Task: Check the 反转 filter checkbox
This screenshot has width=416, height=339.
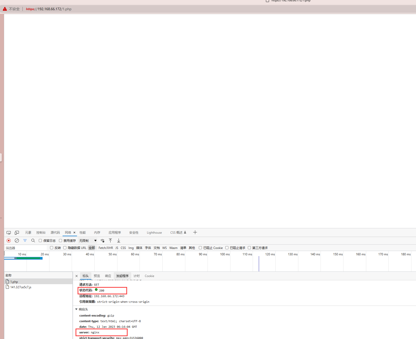Action: coord(52,248)
